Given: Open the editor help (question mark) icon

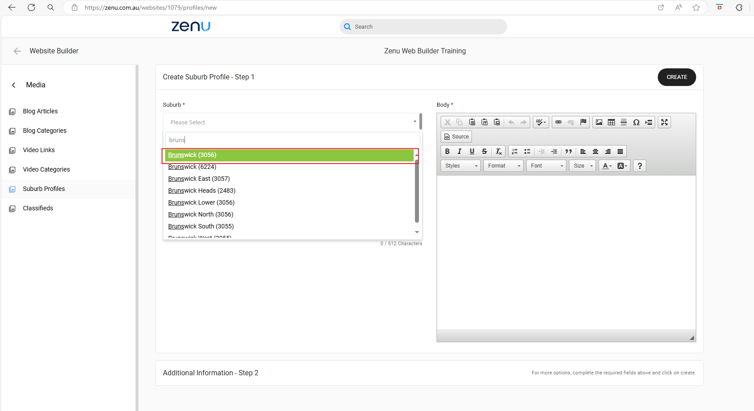Looking at the screenshot, I should (x=640, y=166).
